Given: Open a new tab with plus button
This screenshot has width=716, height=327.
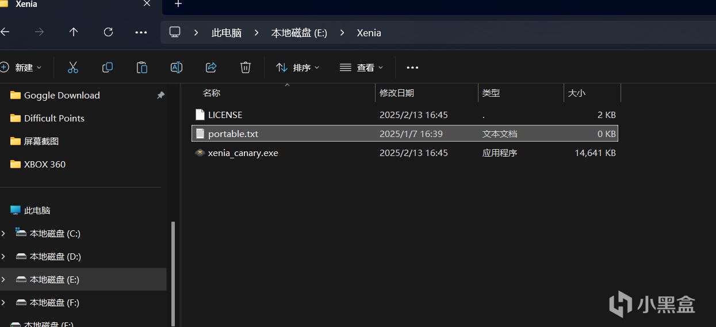Looking at the screenshot, I should point(178,4).
